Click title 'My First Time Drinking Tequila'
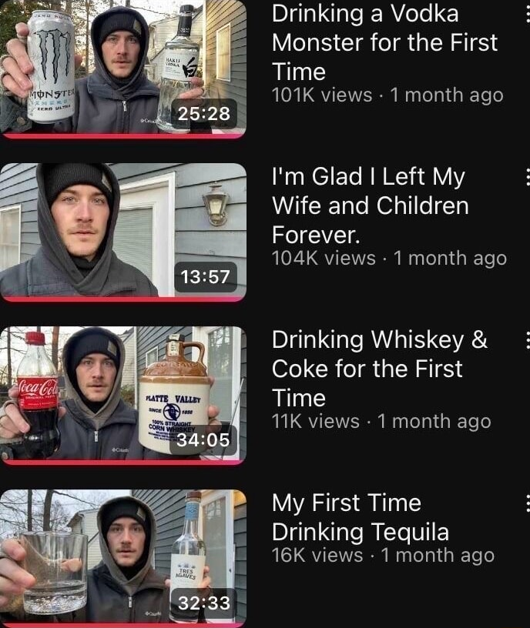The width and height of the screenshot is (530, 628). (x=360, y=517)
